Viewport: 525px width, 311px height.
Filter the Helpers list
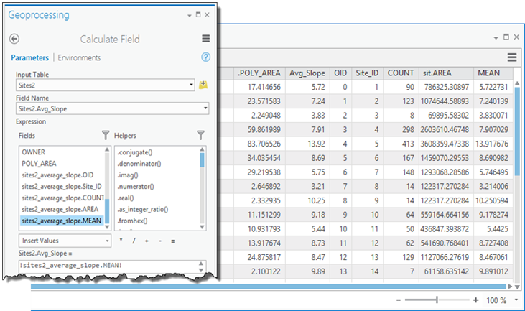pyautogui.click(x=200, y=134)
